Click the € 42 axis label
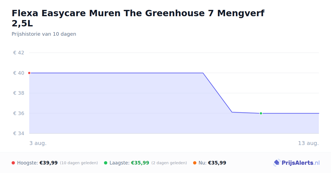This screenshot has height=173, width=331. (x=19, y=53)
